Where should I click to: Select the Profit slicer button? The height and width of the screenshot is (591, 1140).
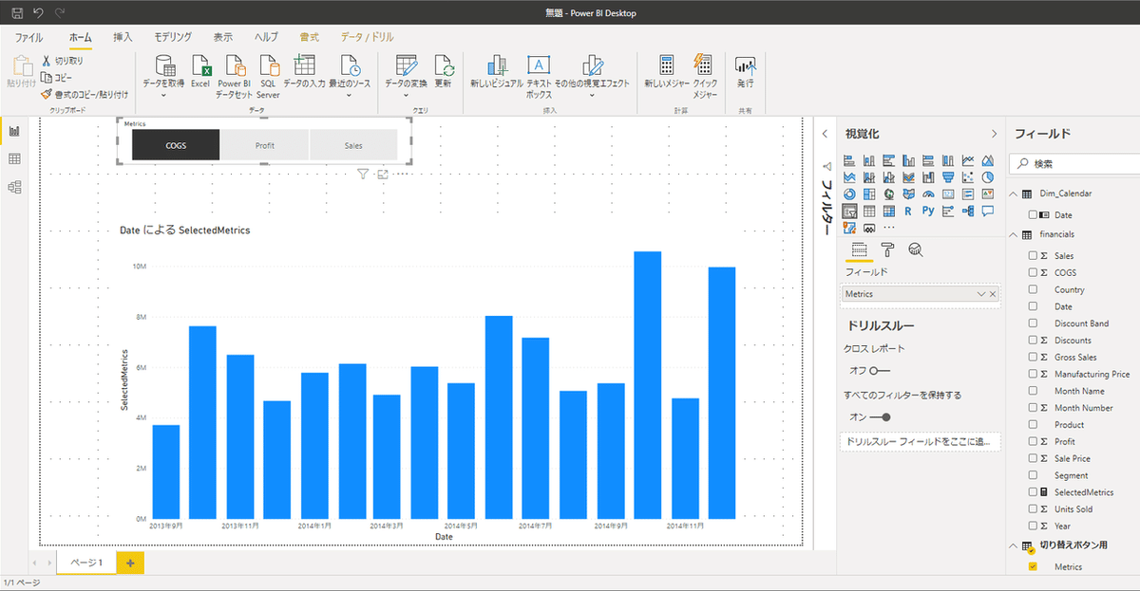pyautogui.click(x=265, y=145)
